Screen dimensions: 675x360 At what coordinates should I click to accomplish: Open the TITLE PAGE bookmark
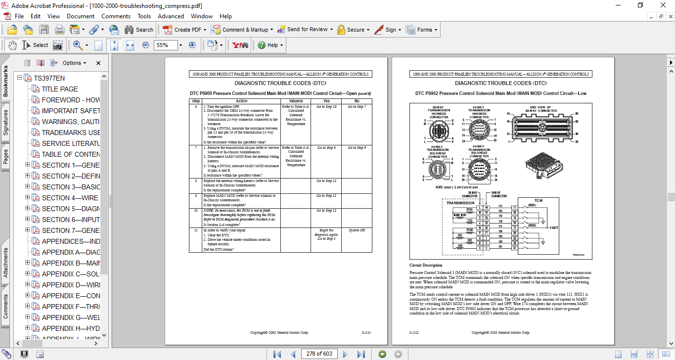pyautogui.click(x=59, y=89)
